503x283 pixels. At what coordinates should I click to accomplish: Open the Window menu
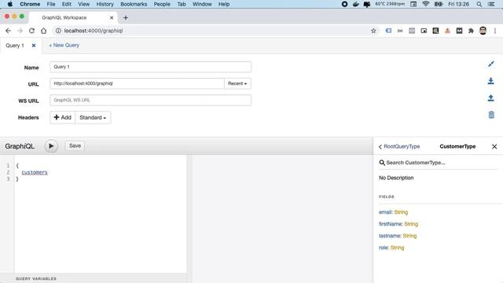click(x=202, y=4)
